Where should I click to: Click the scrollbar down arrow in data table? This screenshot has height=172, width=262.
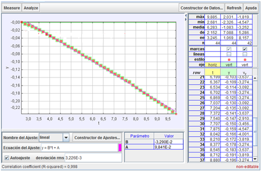coord(255,159)
